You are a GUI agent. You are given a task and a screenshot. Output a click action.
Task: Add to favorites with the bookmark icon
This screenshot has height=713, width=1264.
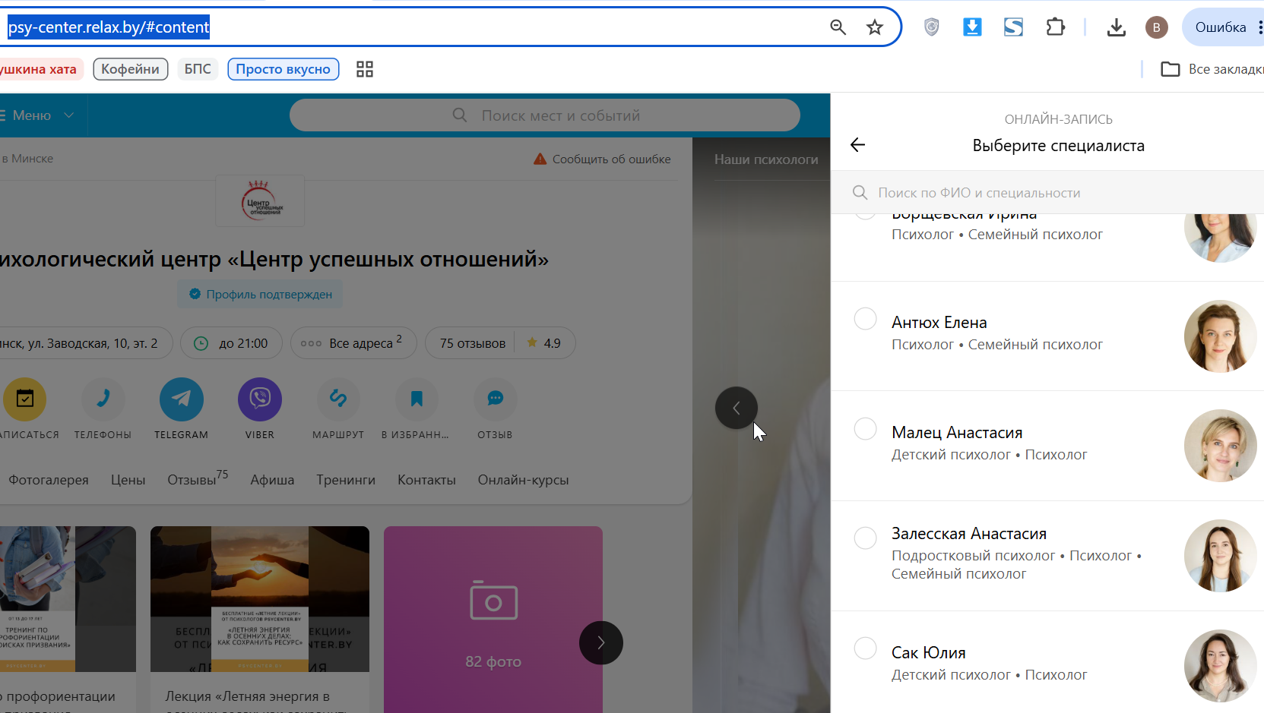point(417,399)
